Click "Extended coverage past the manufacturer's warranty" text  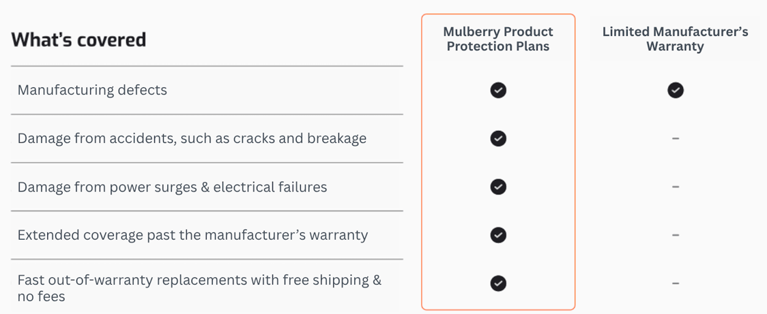click(x=192, y=235)
